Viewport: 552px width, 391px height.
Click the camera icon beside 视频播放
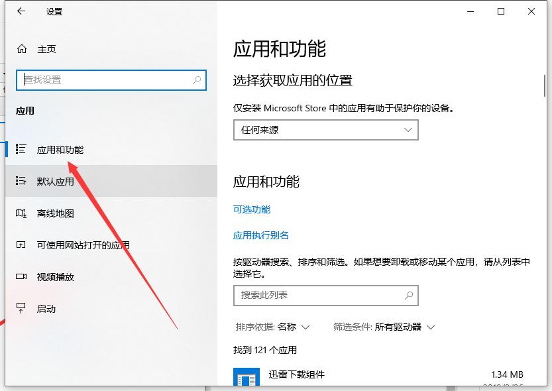[x=21, y=276]
